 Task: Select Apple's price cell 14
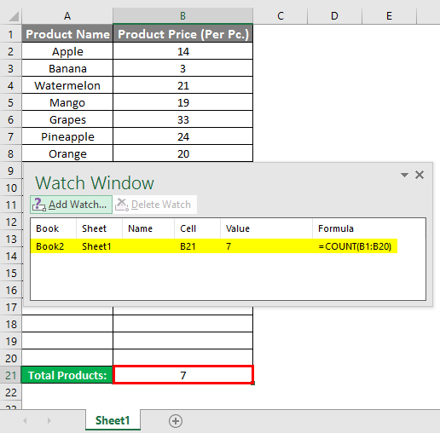(182, 51)
